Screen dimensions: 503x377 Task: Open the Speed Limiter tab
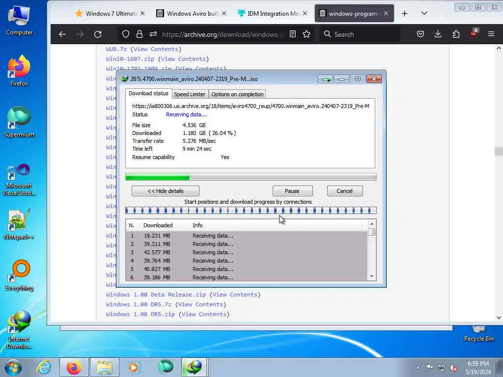click(x=190, y=94)
